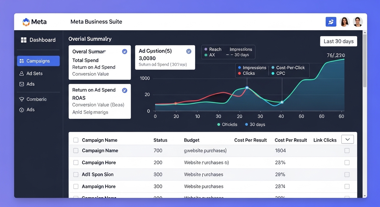Toggle the purple Reach legend entry
380x207 pixels.
coord(213,49)
